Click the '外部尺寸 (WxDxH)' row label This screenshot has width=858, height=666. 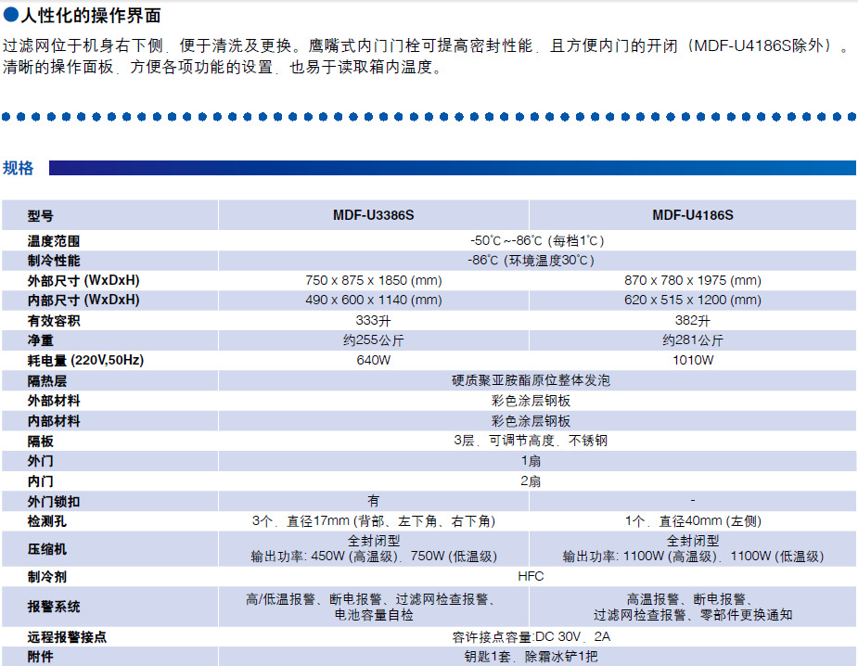coord(83,280)
